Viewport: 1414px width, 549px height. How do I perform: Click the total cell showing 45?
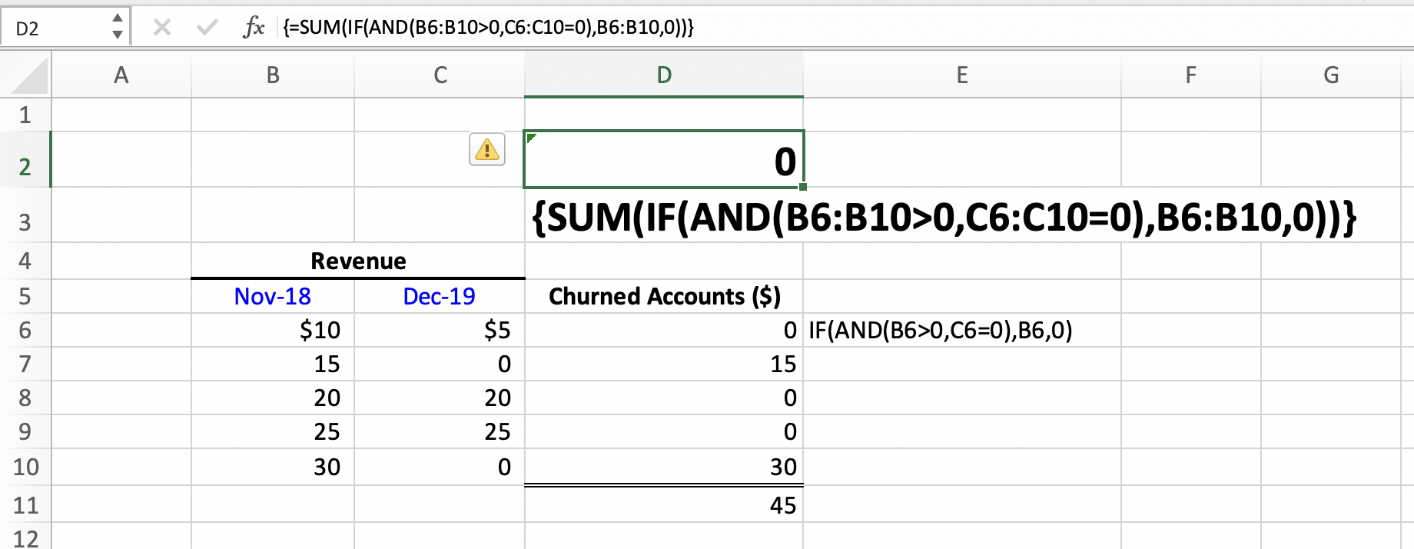pyautogui.click(x=663, y=505)
